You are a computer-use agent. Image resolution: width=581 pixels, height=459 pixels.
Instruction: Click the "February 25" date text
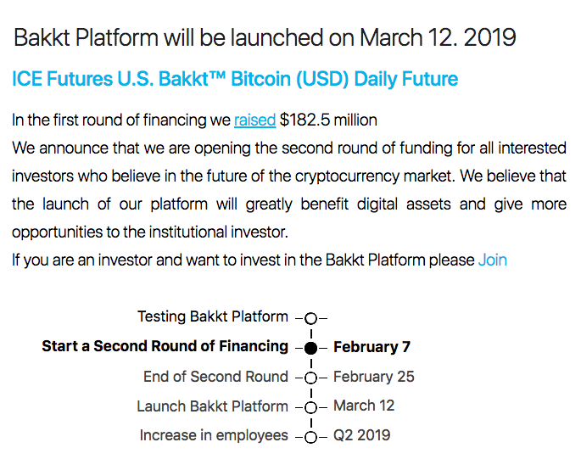pyautogui.click(x=373, y=376)
